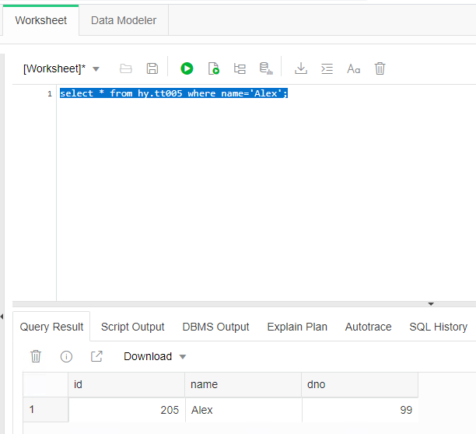
Task: Switch to the Data Modeler tab
Action: tap(124, 20)
